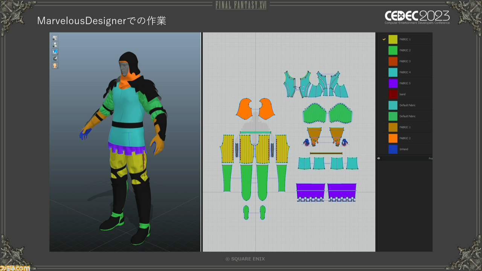Select the FABRIC 5 label

point(405,83)
